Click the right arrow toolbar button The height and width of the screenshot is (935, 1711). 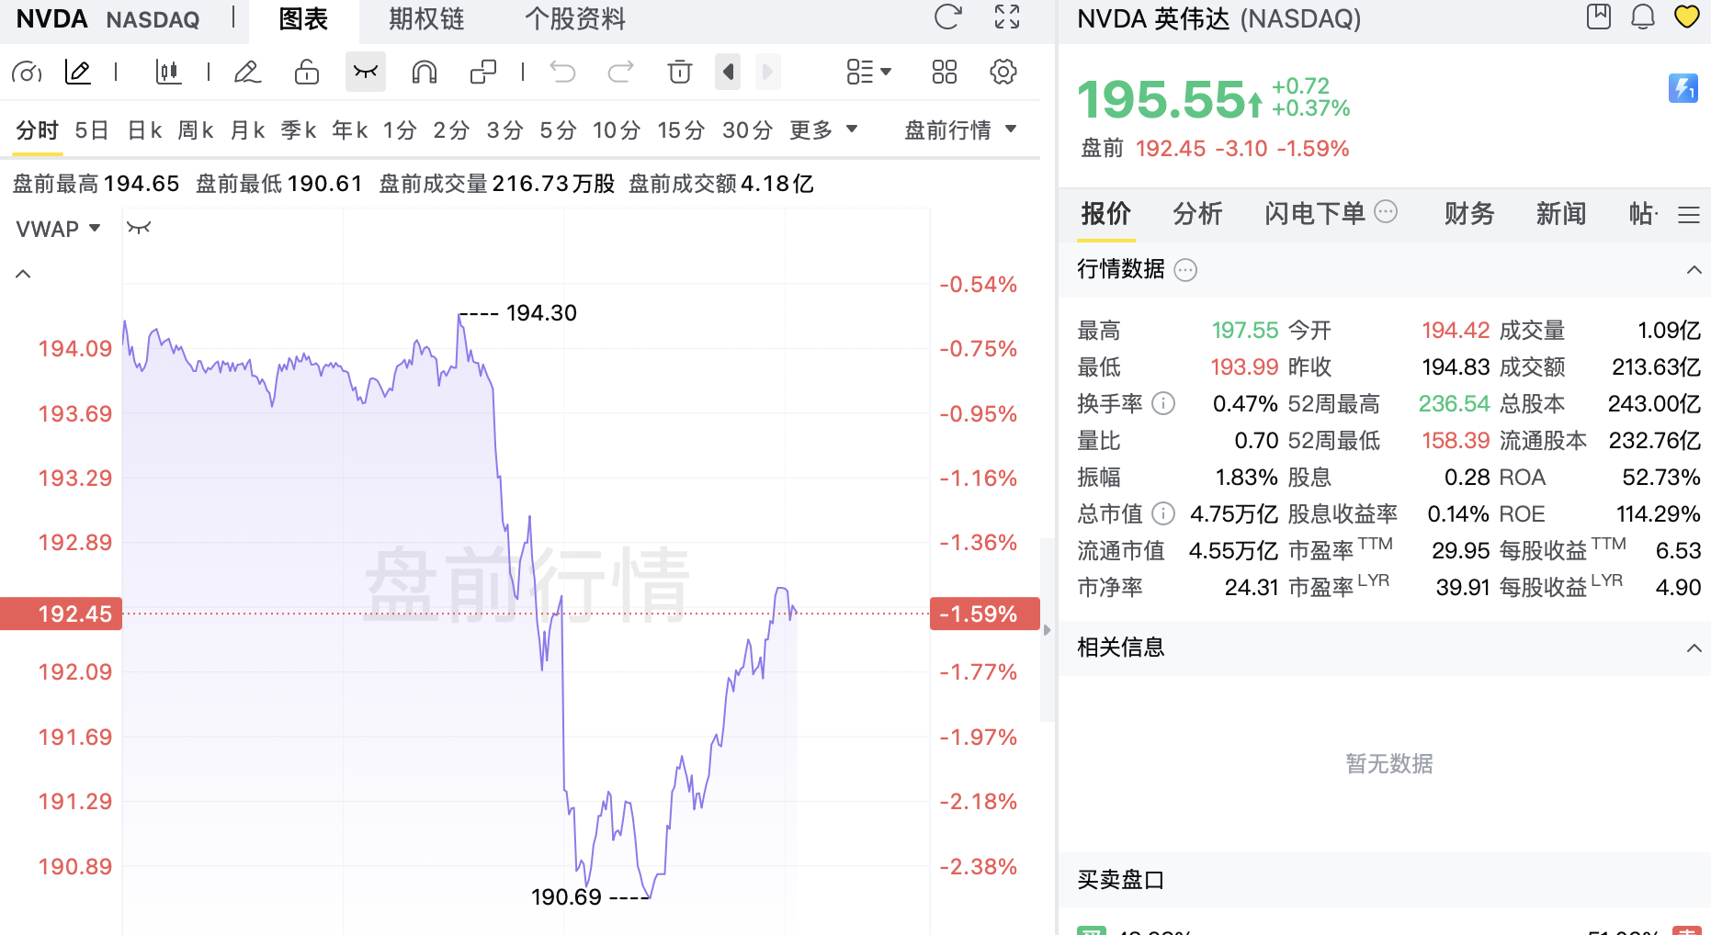tap(767, 72)
